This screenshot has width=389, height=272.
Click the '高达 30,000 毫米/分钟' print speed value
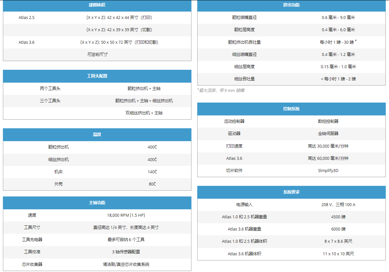328,146
